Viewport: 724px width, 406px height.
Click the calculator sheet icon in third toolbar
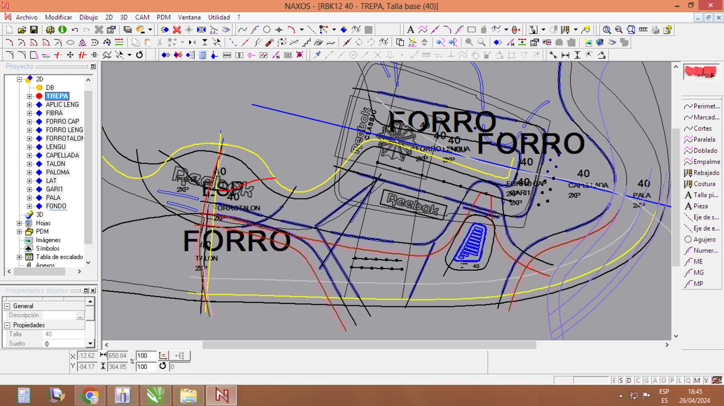pyautogui.click(x=202, y=55)
